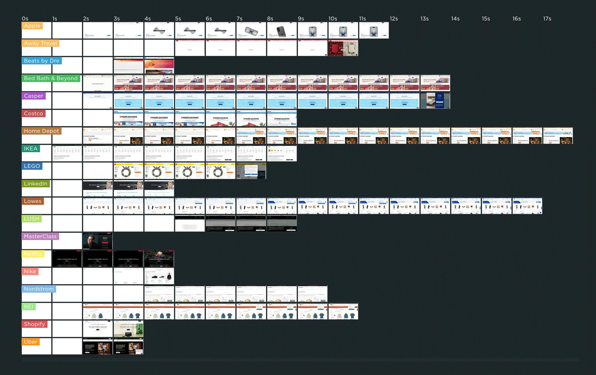Select the LinkedIn row label
The image size is (596, 375).
[35, 184]
